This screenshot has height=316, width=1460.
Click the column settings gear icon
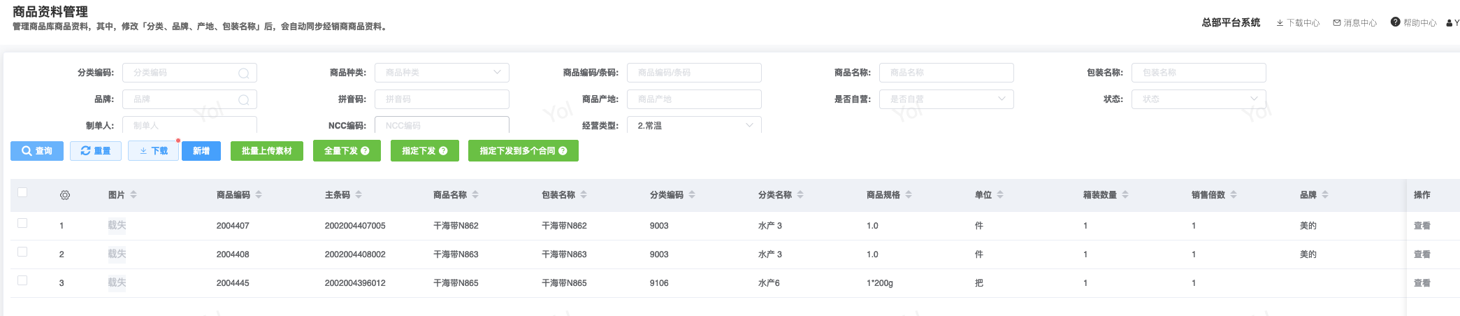(65, 195)
